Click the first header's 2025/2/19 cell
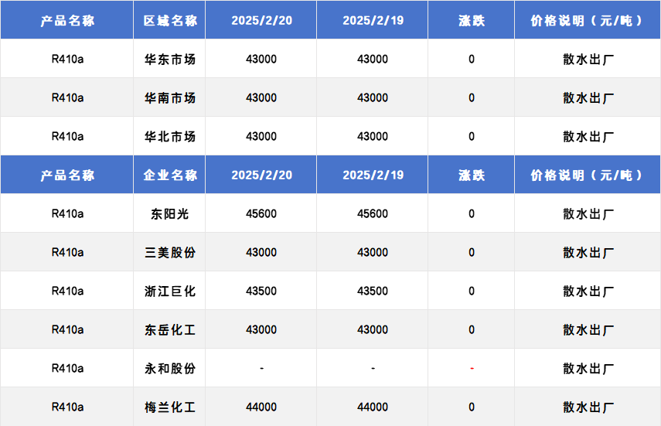The height and width of the screenshot is (426, 661). pyautogui.click(x=373, y=20)
